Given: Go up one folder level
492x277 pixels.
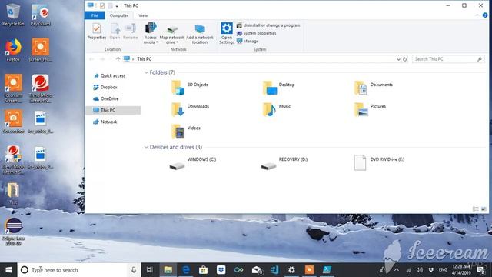Looking at the screenshot, I should pyautogui.click(x=118, y=59).
